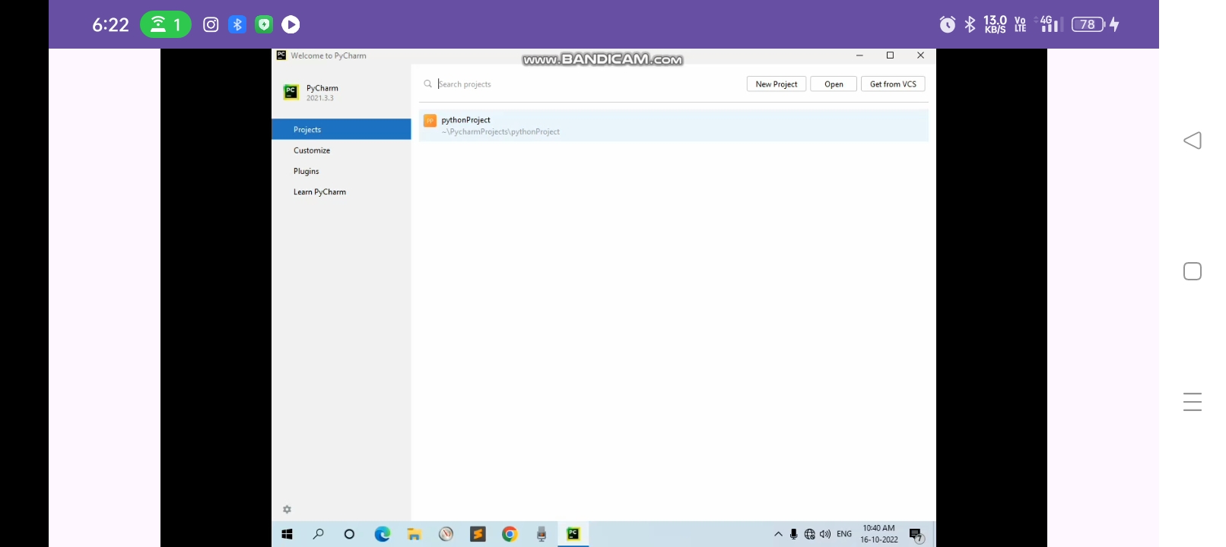Tap the Android recents menu button
Screen dimensions: 1226x547
[x=1193, y=402]
